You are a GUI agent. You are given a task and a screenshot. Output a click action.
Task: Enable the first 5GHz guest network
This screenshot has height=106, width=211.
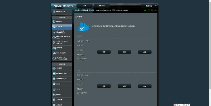click(x=104, y=86)
